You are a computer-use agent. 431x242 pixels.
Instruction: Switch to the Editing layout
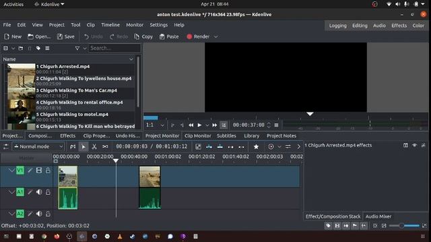click(x=360, y=26)
